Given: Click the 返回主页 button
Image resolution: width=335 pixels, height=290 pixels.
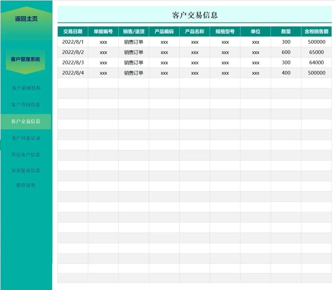Looking at the screenshot, I should 26,19.
